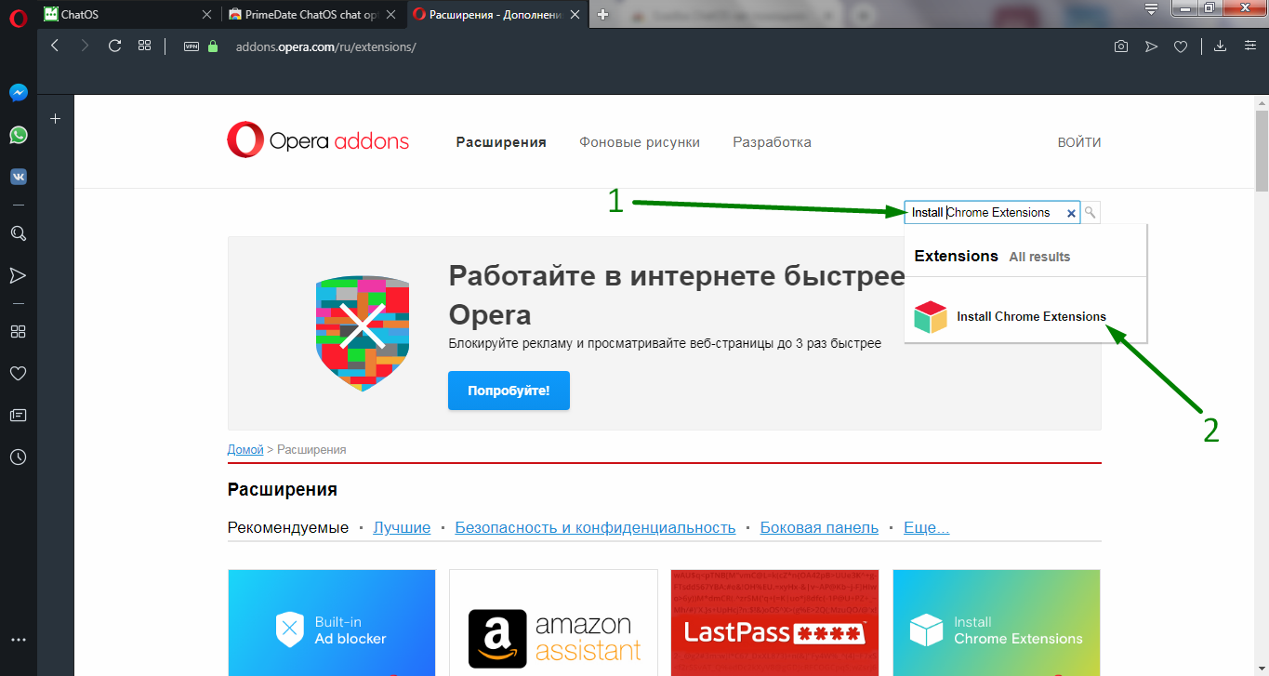
Task: Open bookmarks heart in sidebar
Action: 18,373
